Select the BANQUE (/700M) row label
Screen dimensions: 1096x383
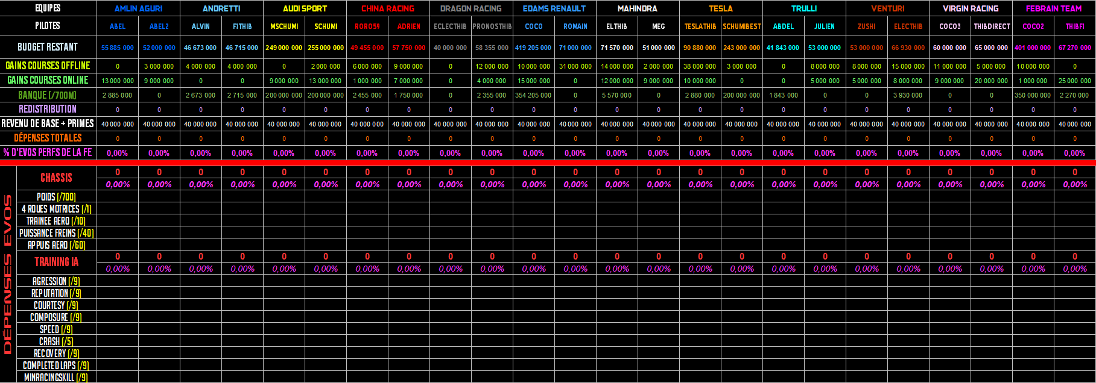point(48,95)
